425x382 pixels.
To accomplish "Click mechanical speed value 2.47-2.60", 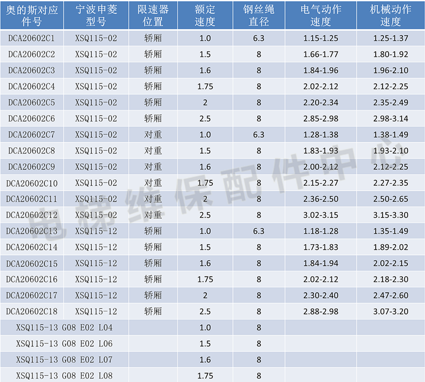I will coord(390,295).
